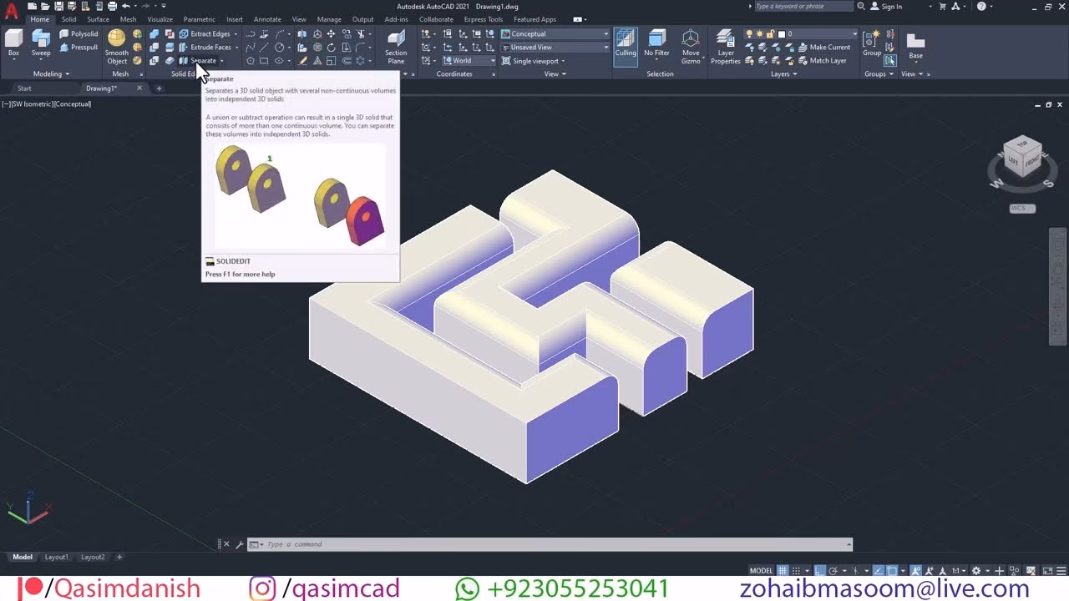The image size is (1069, 601).
Task: Add a new drawing tab with plus
Action: 159,88
